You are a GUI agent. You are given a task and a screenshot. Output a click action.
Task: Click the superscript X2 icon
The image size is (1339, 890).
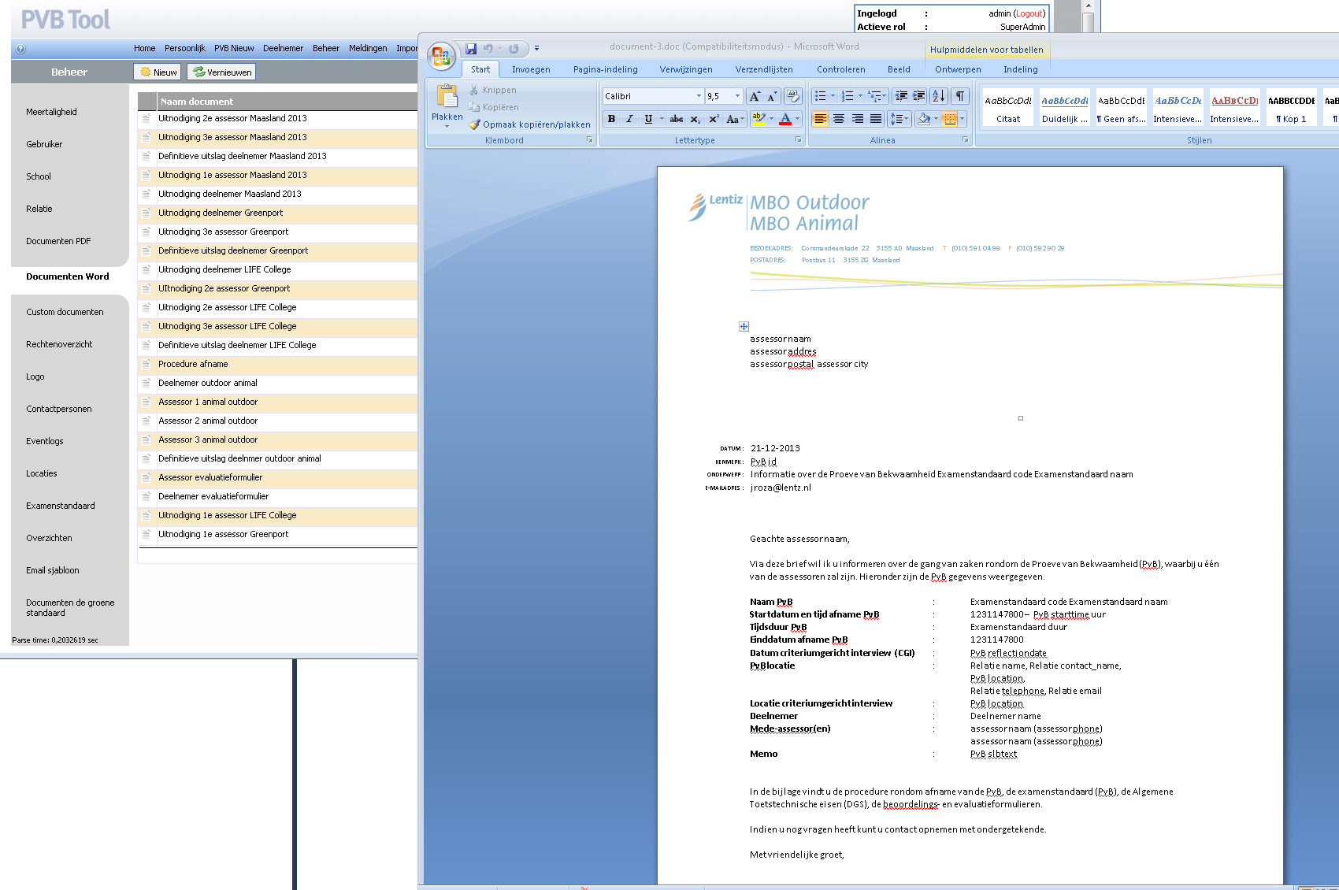coord(714,119)
